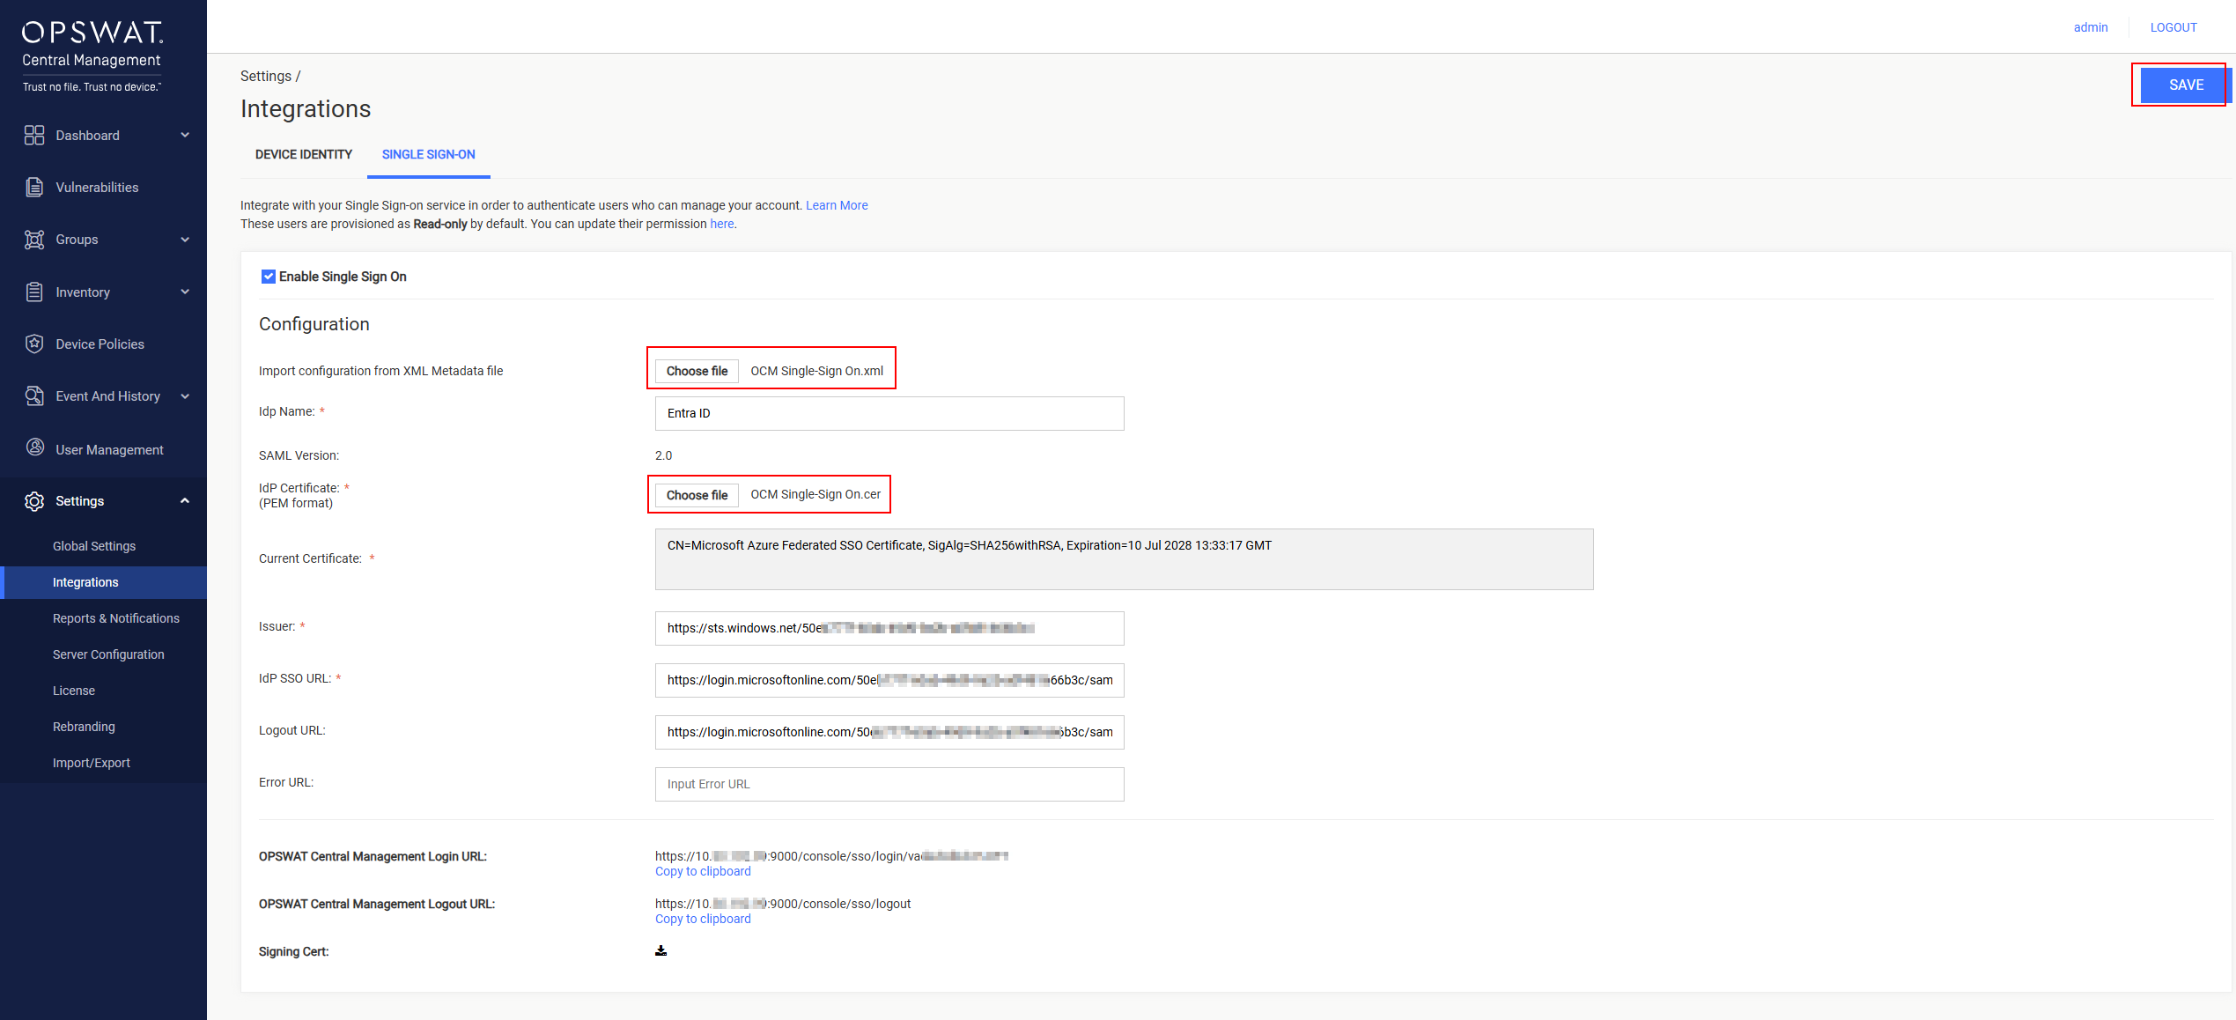Viewport: 2236px width, 1020px height.
Task: Click the admin user link
Action: point(2091,27)
